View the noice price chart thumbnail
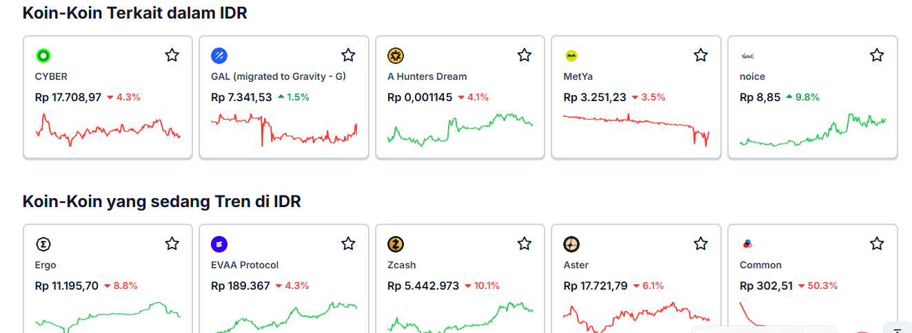The height and width of the screenshot is (333, 912). (x=812, y=131)
